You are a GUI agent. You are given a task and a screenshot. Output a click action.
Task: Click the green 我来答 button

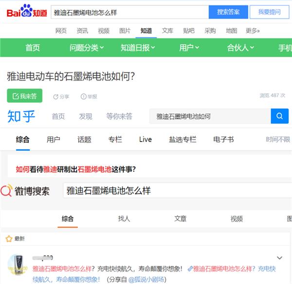coord(25,96)
